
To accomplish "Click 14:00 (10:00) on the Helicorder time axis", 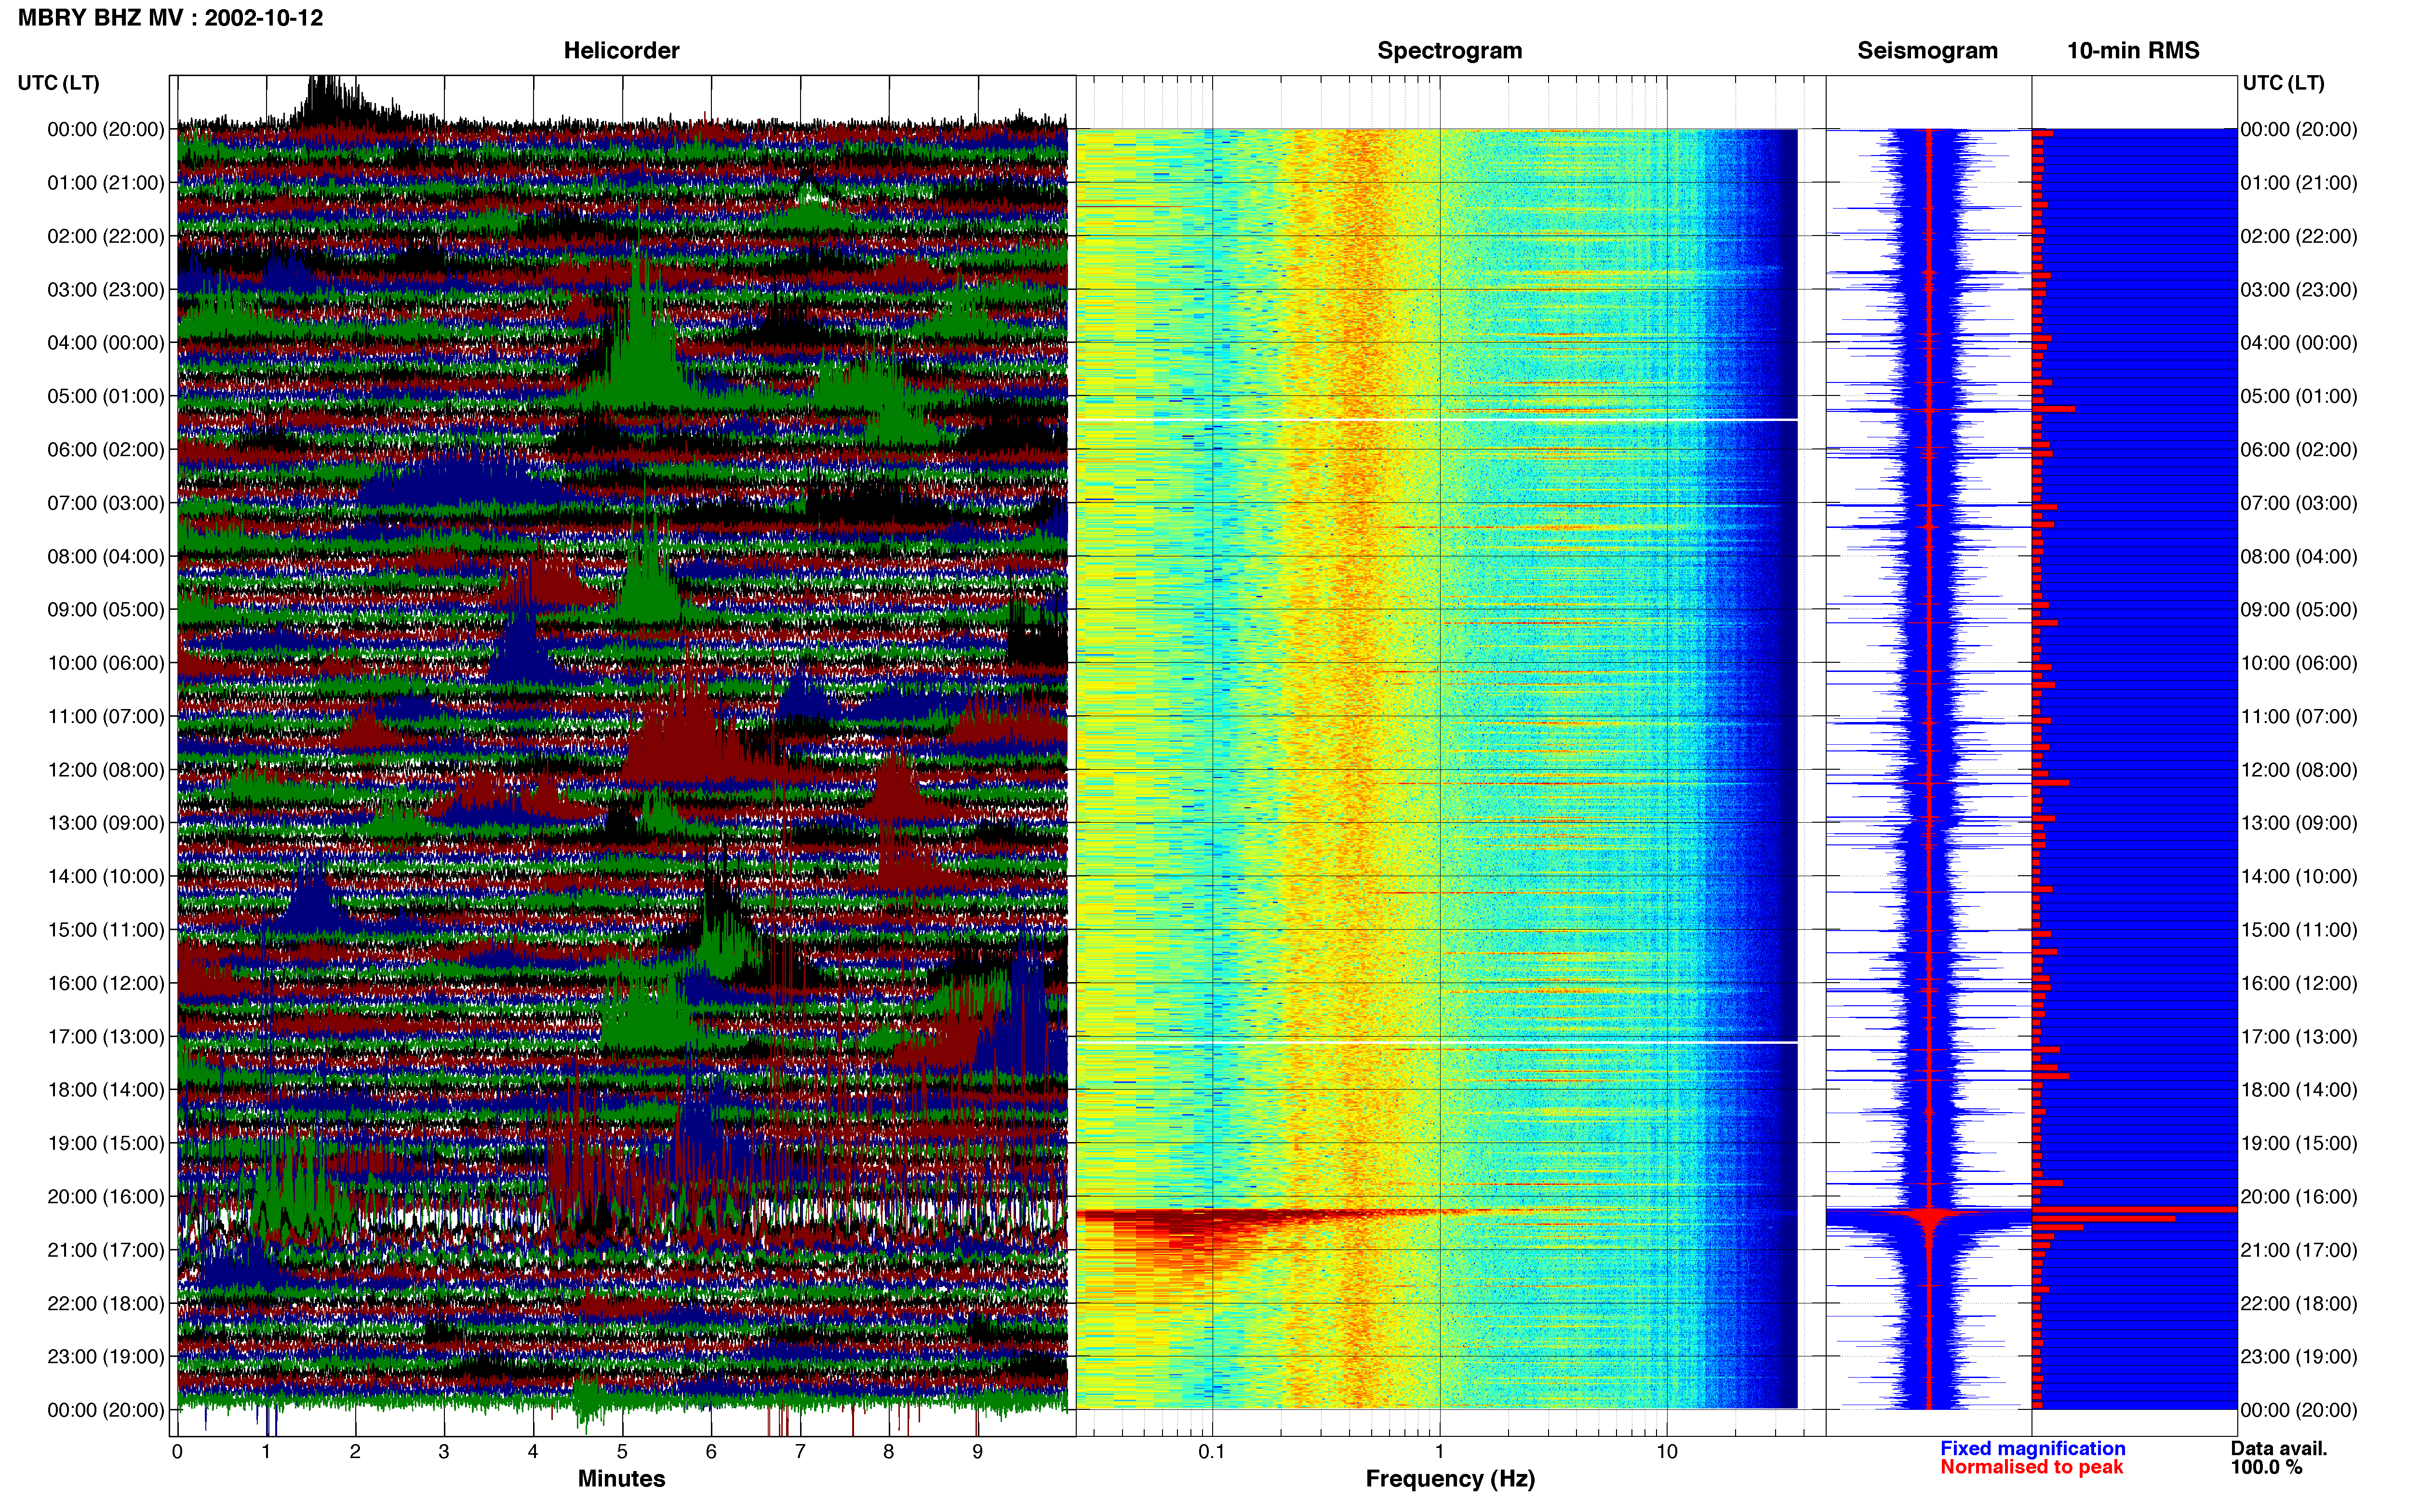I will click(106, 877).
